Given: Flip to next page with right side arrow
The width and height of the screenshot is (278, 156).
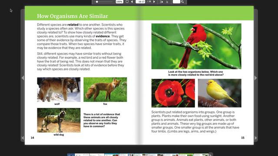Looking at the screenshot, I should click(x=255, y=78).
